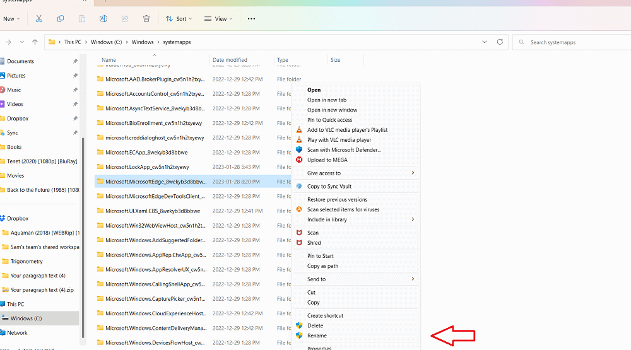The image size is (631, 350).
Task: Choose Open in new tab
Action: pos(327,100)
